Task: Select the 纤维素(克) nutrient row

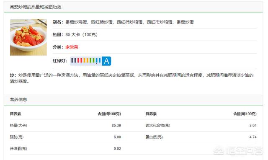Action: coord(65,149)
